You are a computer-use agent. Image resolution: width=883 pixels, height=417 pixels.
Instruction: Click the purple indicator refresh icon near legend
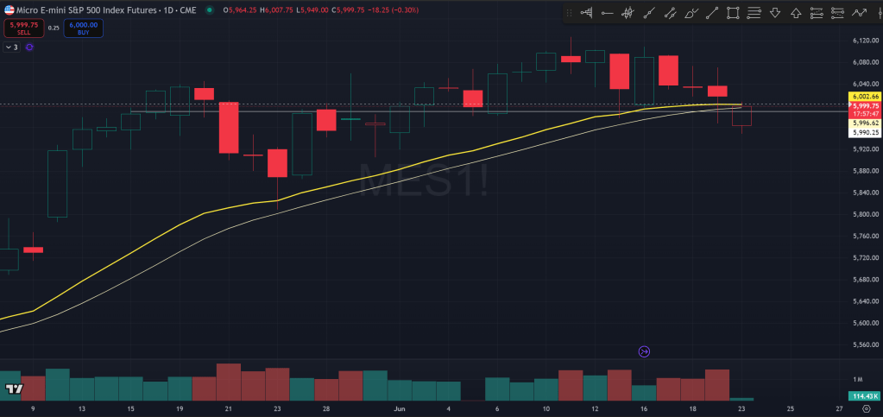coord(30,47)
